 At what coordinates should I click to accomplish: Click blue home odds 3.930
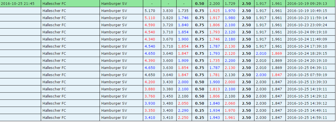150,103
